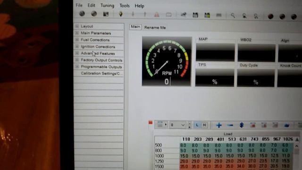Expand the Factory Output Controls tree node
Screen dimensions: 302x170
[x=77, y=60]
